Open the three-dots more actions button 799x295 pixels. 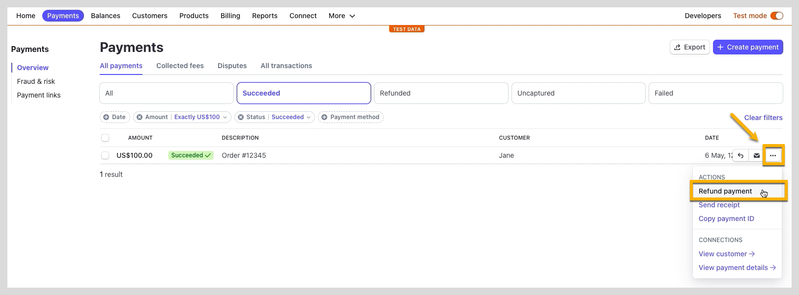click(773, 155)
